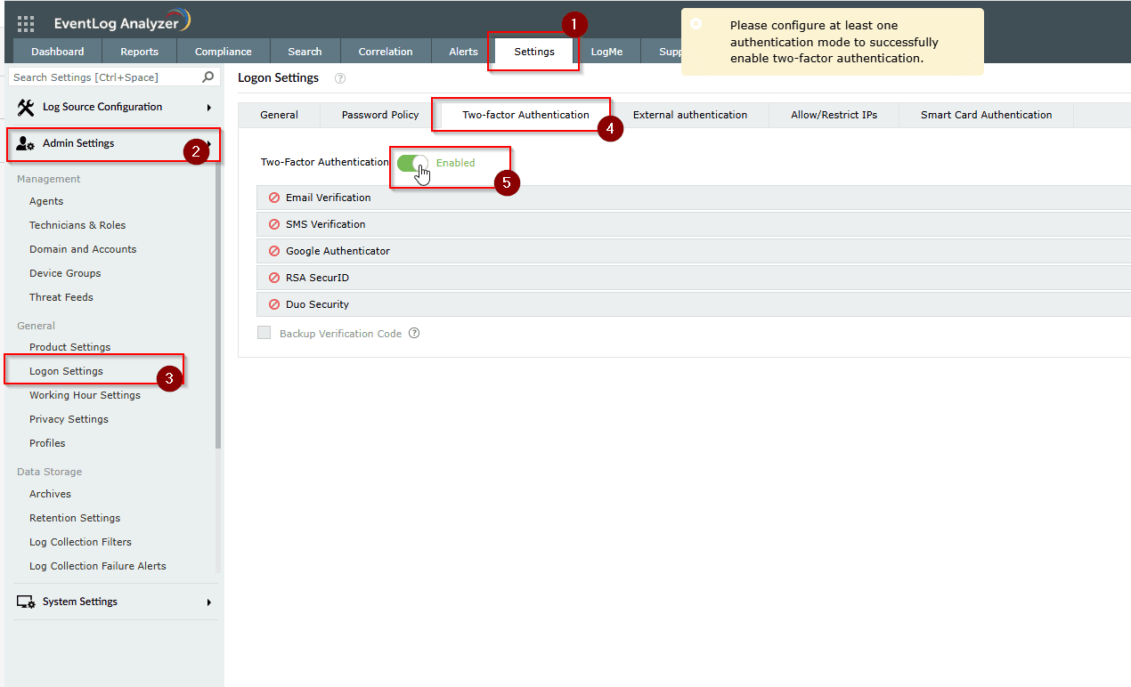Open the LogMe tab
The width and height of the screenshot is (1131, 687).
click(x=607, y=52)
